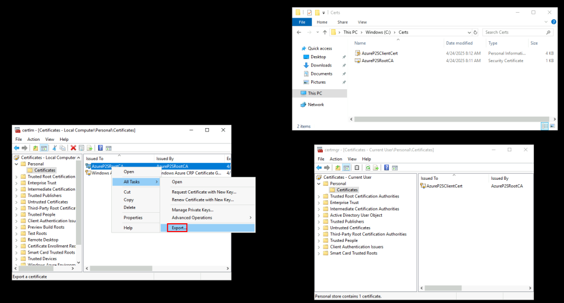Image resolution: width=564 pixels, height=303 pixels.
Task: Click the Up arrow in File Explorer
Action: [x=324, y=32]
